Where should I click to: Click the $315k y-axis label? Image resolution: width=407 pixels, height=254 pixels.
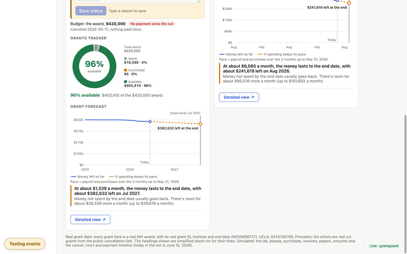(78, 131)
